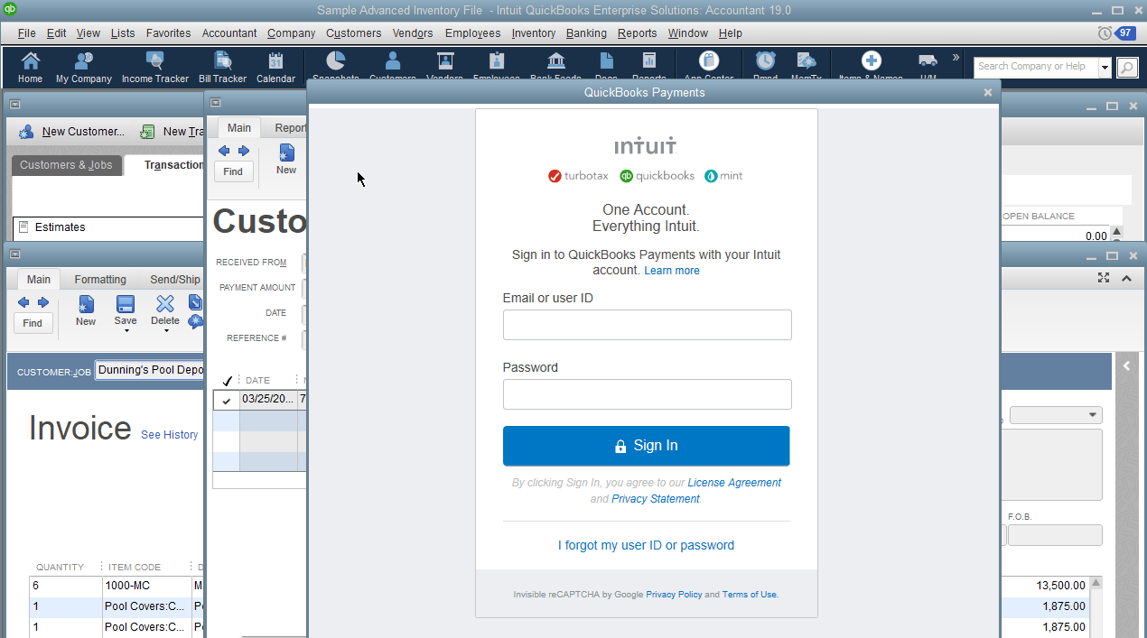Toggle checkmark on 03/25 payment row
Viewport: 1147px width, 638px height.
226,401
